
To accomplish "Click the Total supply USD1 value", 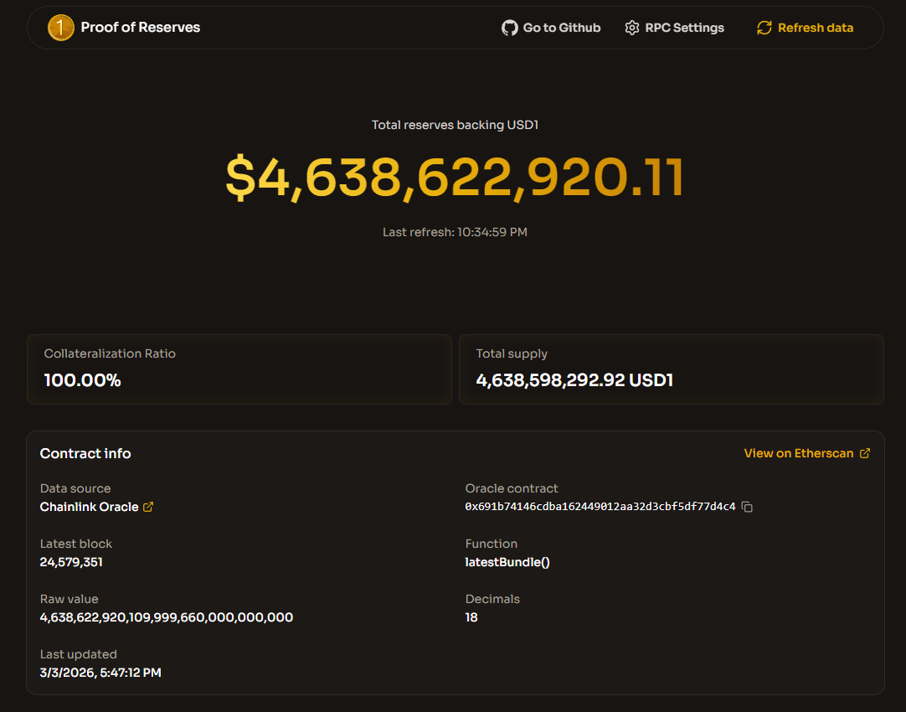I will [574, 380].
